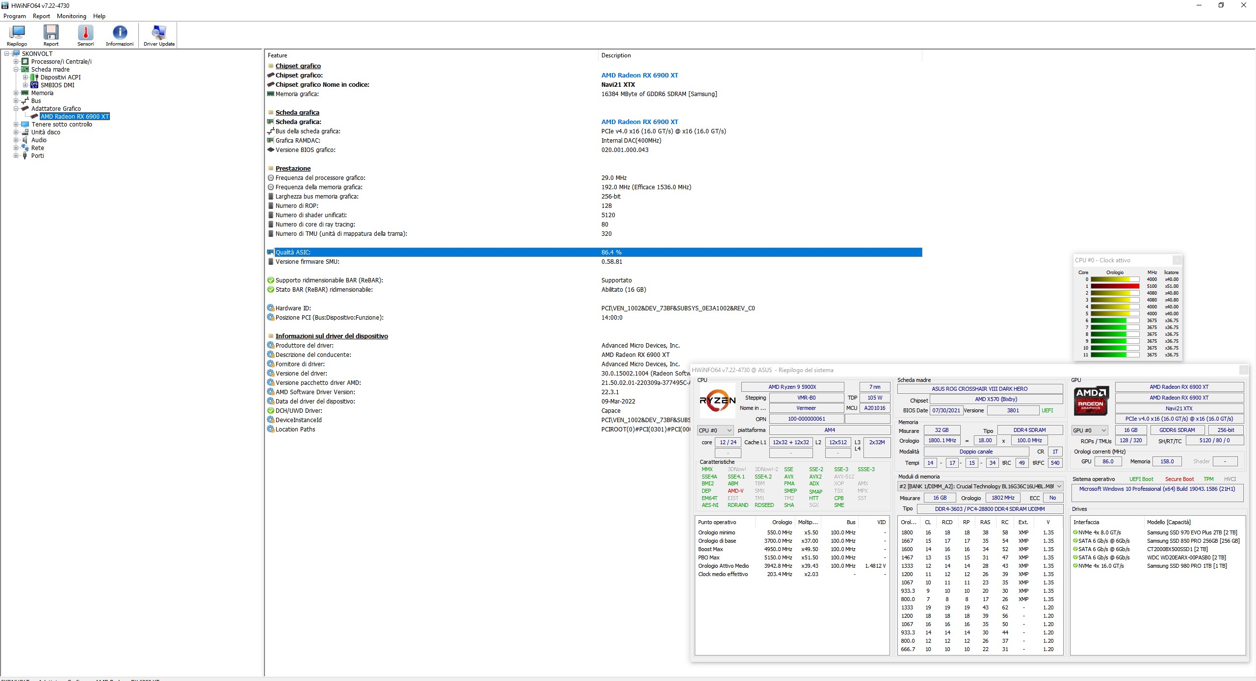Open the GPU #0 selector dropdown
The image size is (1256, 681).
point(1090,430)
